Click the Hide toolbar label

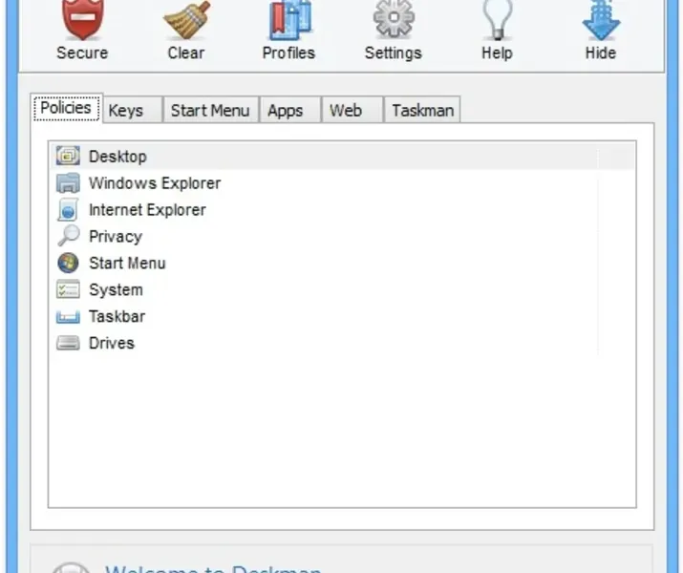(601, 53)
